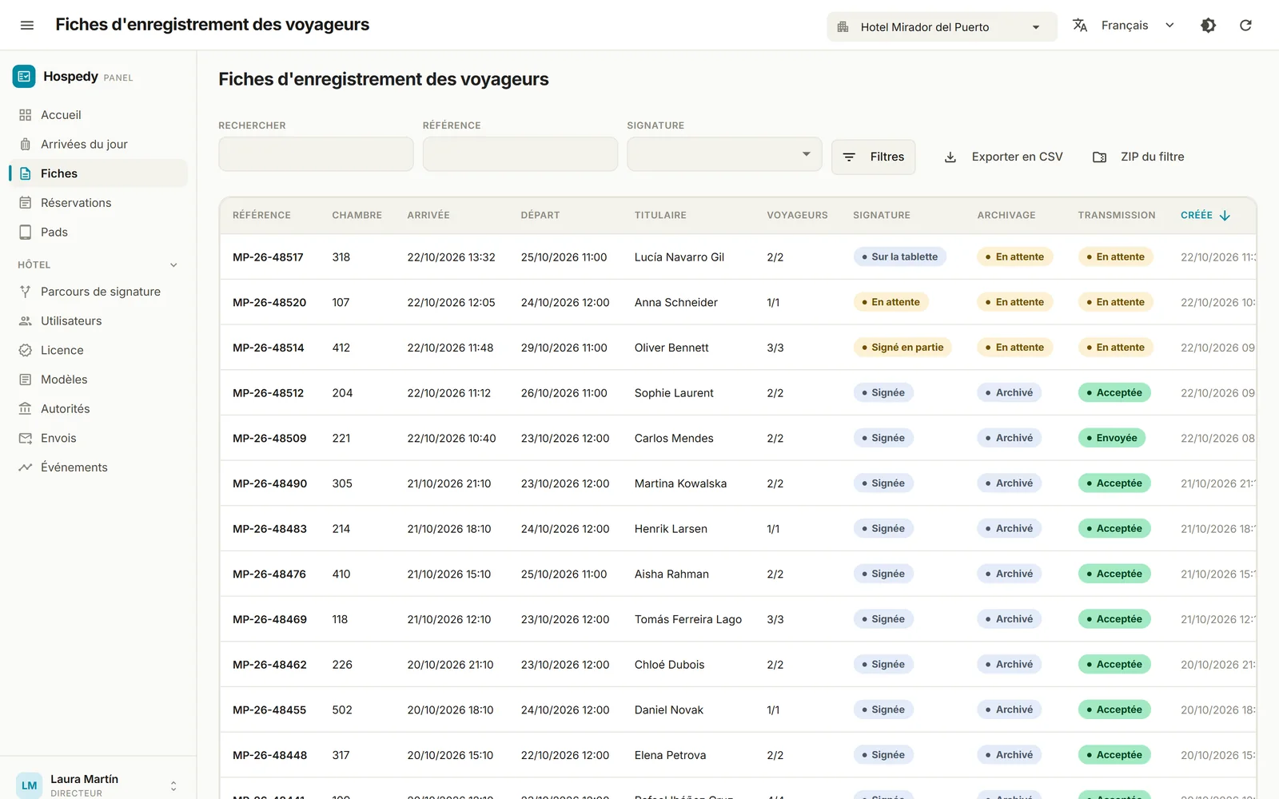The width and height of the screenshot is (1279, 799).
Task: Open the hamburger navigation menu
Action: [x=26, y=26]
